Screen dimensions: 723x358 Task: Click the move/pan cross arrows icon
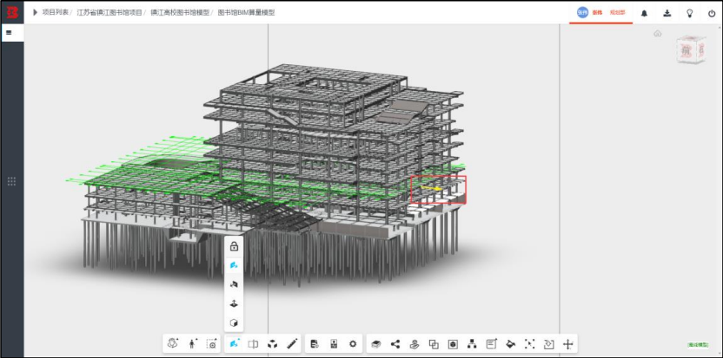[x=568, y=343]
